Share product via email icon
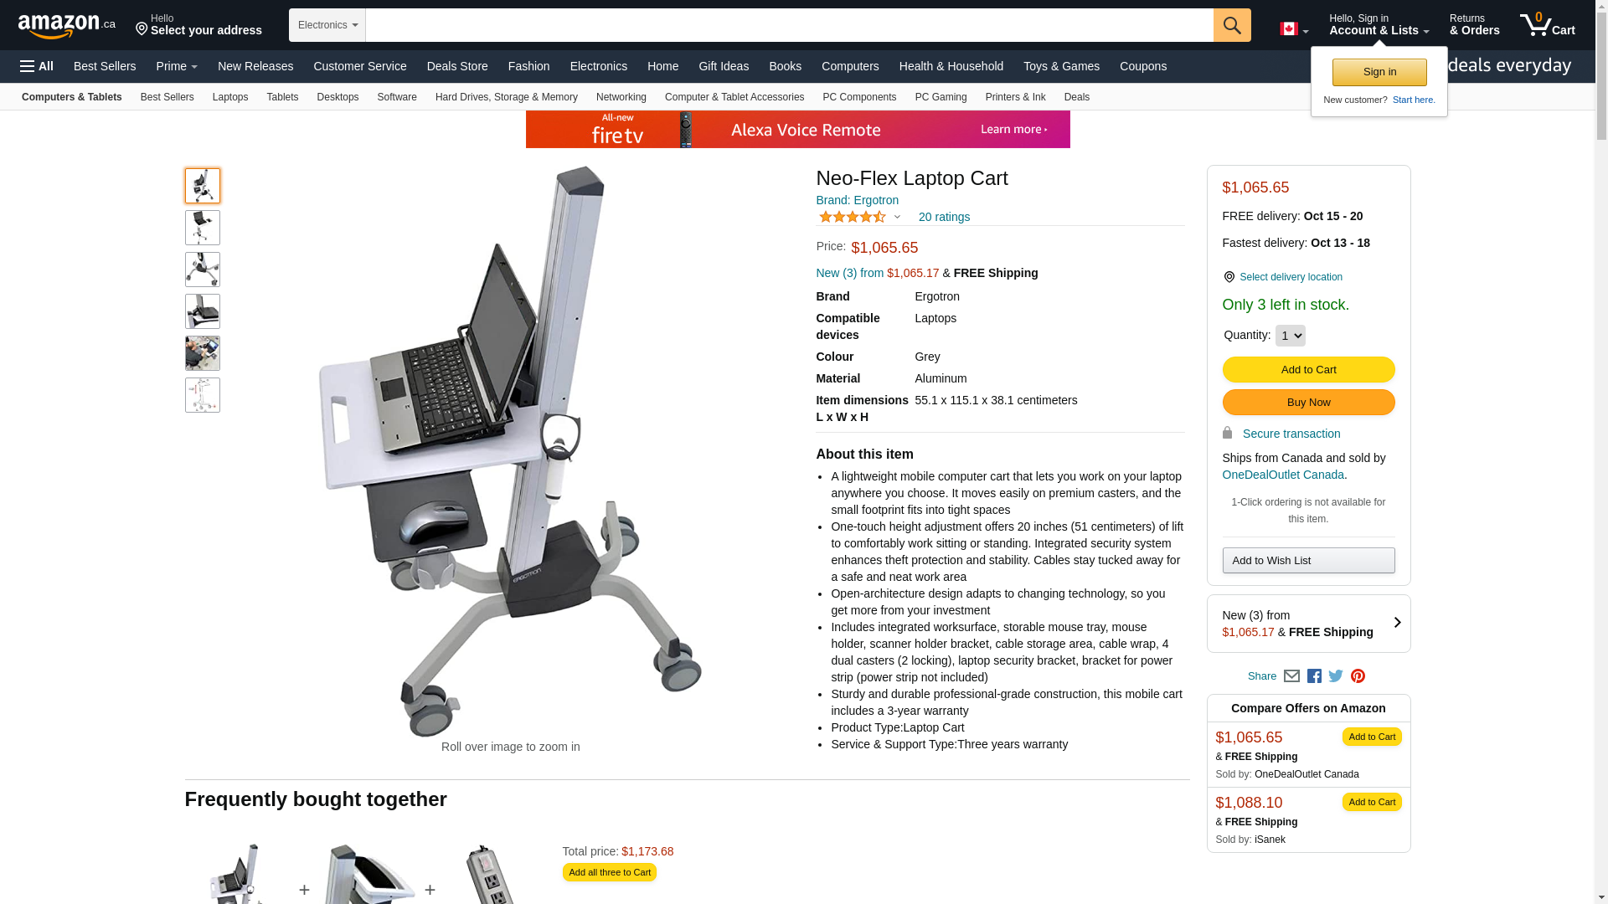Screen dimensions: 1608x904 (1291, 676)
